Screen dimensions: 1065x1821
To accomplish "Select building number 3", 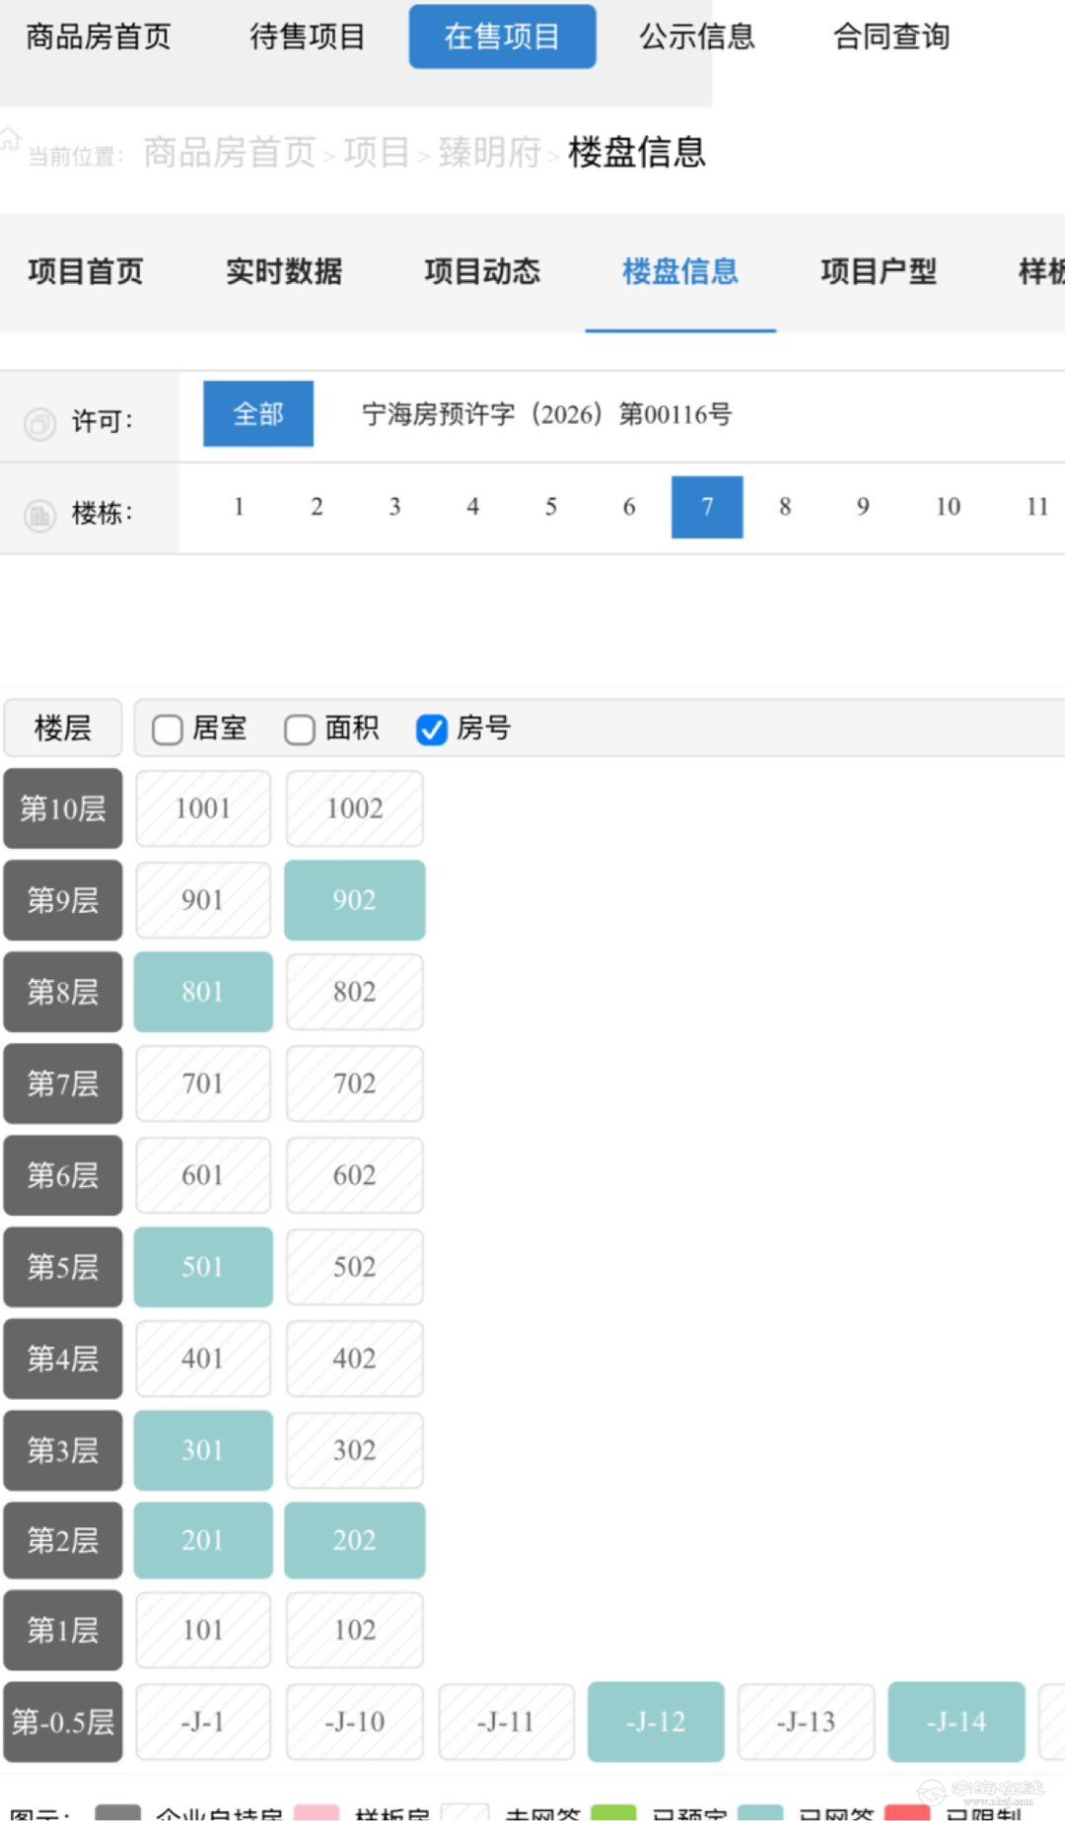I will pos(394,507).
